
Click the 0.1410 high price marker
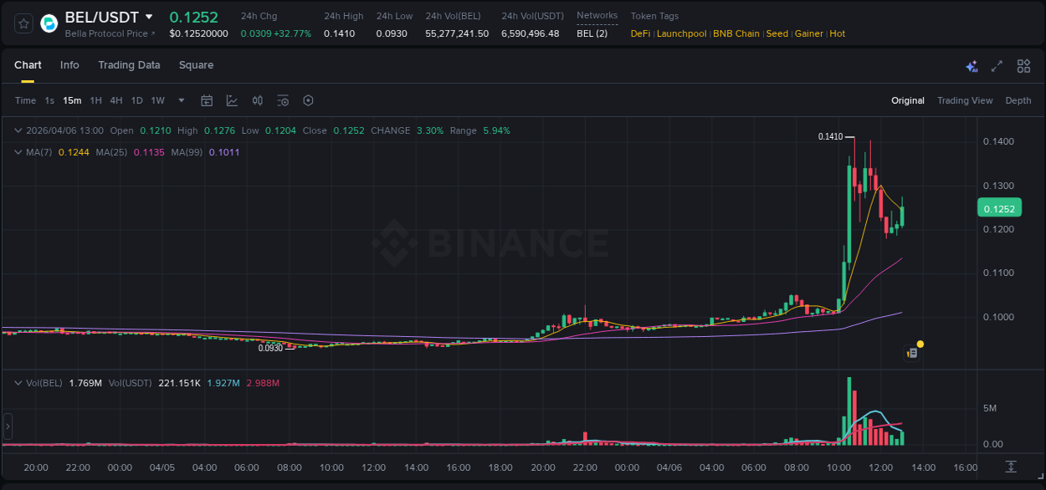coord(830,136)
